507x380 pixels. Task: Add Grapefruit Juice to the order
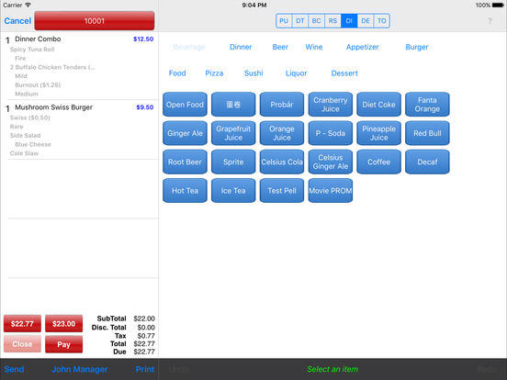[233, 133]
